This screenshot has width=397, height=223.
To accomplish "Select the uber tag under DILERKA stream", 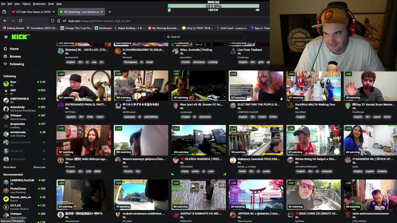I will 211,171.
